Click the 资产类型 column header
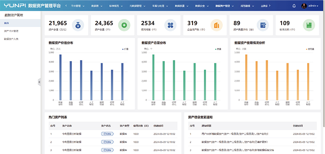The width and height of the screenshot is (325, 154). 125,126
